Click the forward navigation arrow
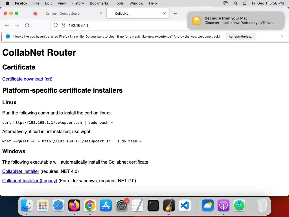 [x=17, y=25]
